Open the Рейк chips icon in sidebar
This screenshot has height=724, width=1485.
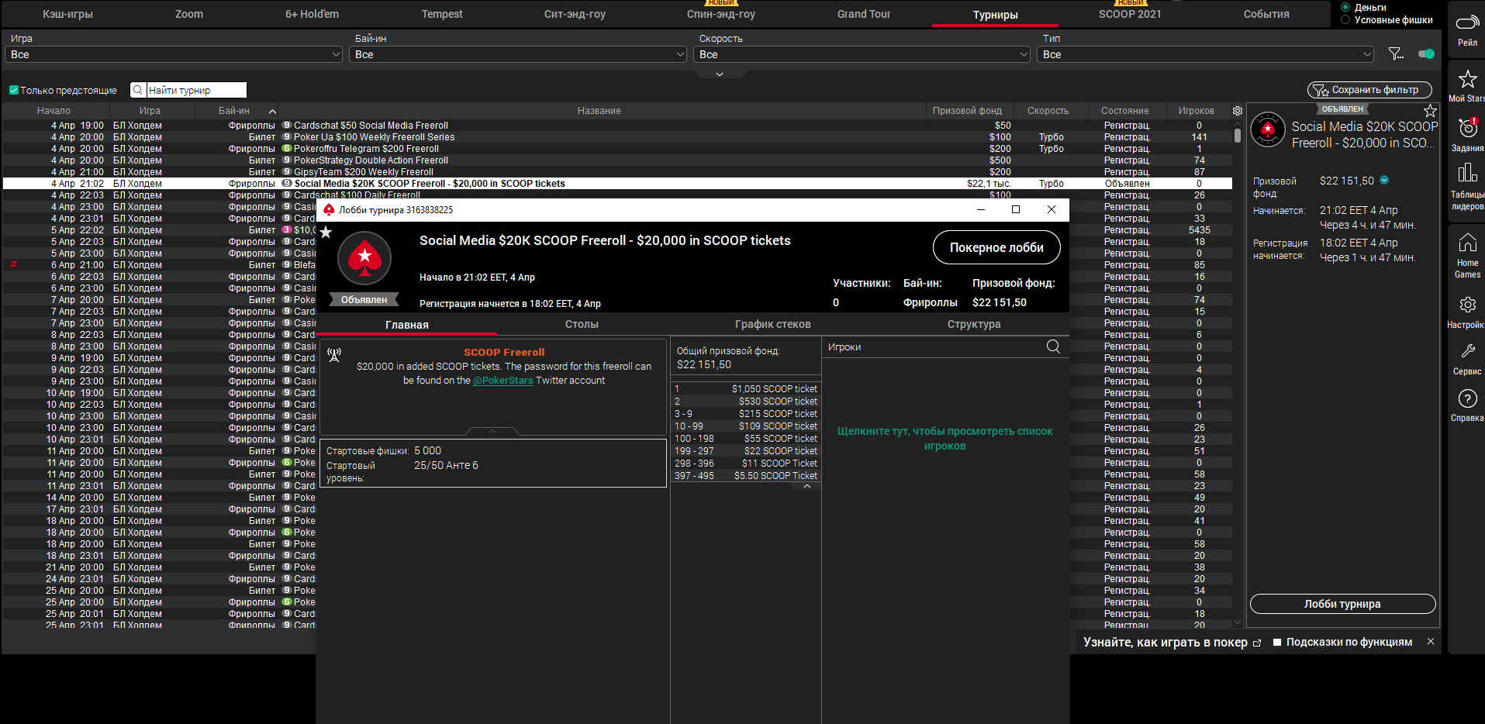(x=1467, y=22)
